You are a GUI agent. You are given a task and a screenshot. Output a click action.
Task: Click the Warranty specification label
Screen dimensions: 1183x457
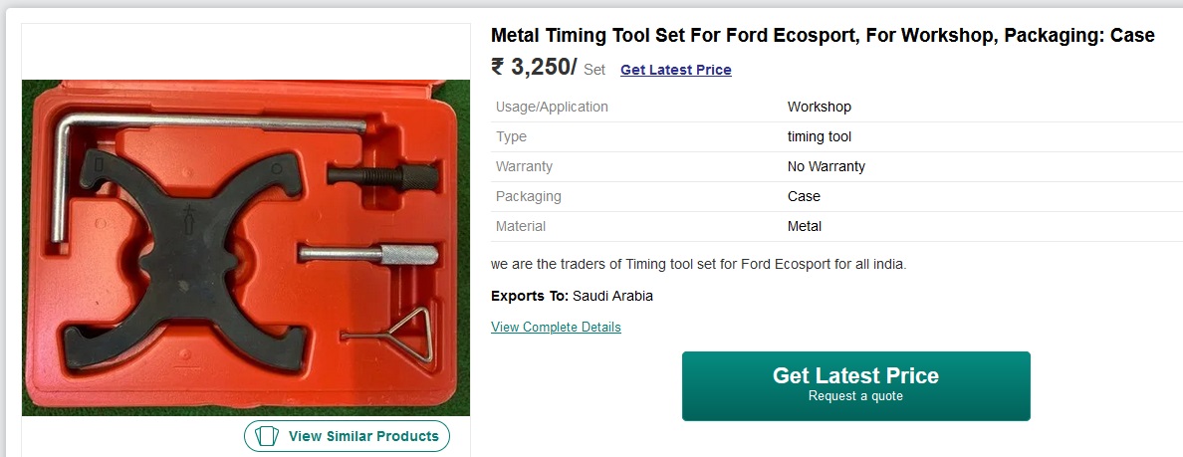point(524,166)
